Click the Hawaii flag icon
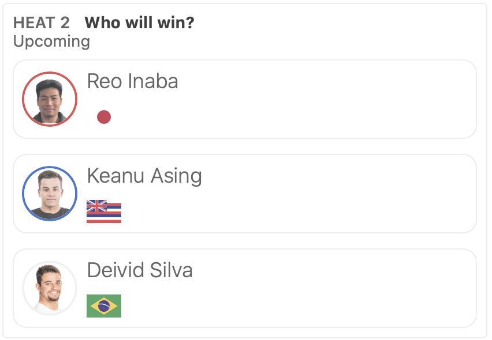Screen dimensions: 492x340 (x=104, y=211)
